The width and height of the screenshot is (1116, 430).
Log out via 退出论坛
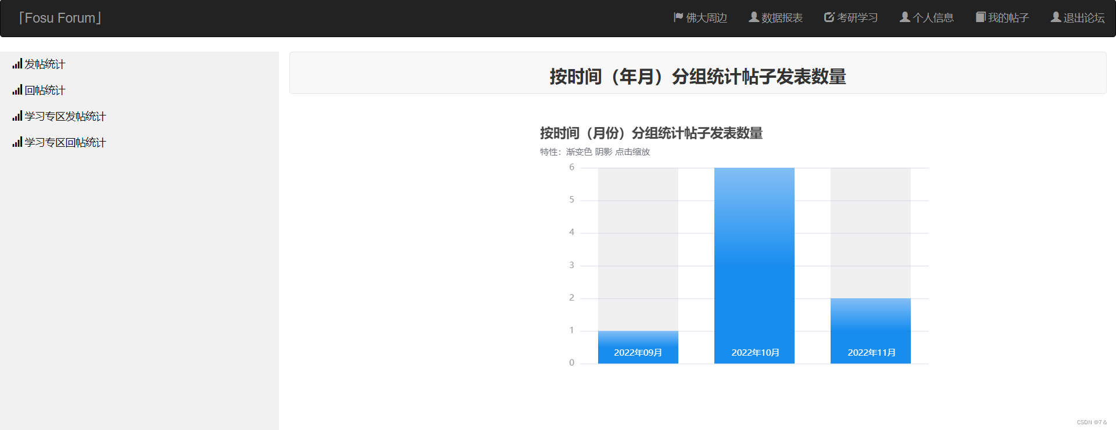[x=1078, y=18]
